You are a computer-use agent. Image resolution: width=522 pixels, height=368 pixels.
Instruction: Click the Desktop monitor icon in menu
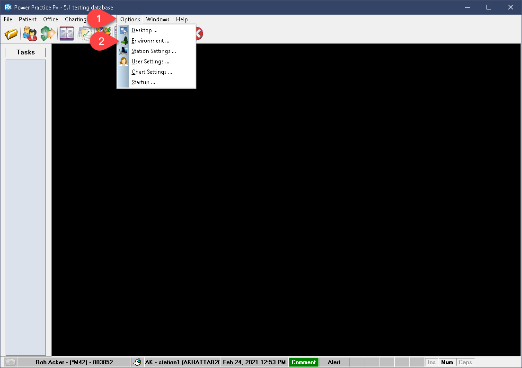(124, 30)
